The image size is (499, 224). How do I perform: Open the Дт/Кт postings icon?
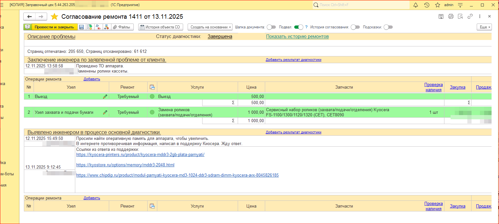pos(98,27)
